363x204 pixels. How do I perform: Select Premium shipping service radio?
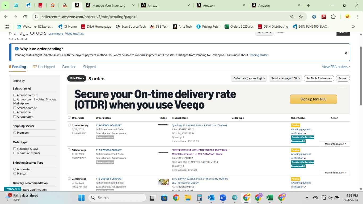[15, 133]
